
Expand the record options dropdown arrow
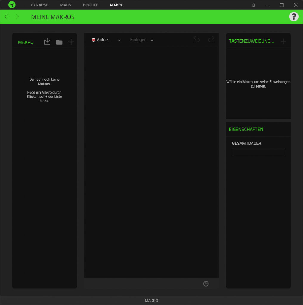pyautogui.click(x=119, y=40)
